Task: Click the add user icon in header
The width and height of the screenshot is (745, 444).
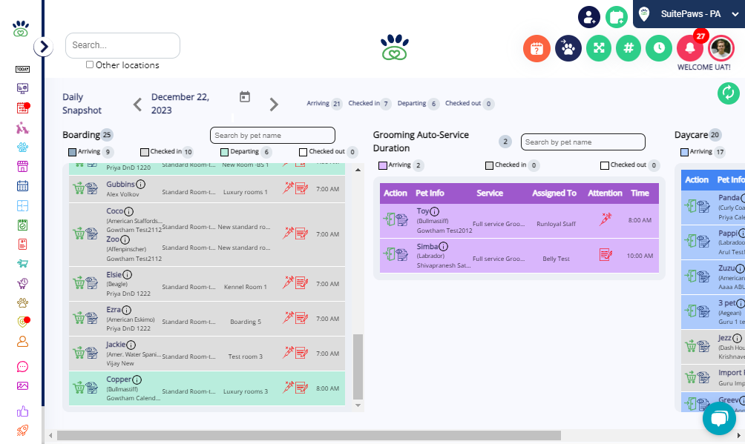Action: pos(588,17)
